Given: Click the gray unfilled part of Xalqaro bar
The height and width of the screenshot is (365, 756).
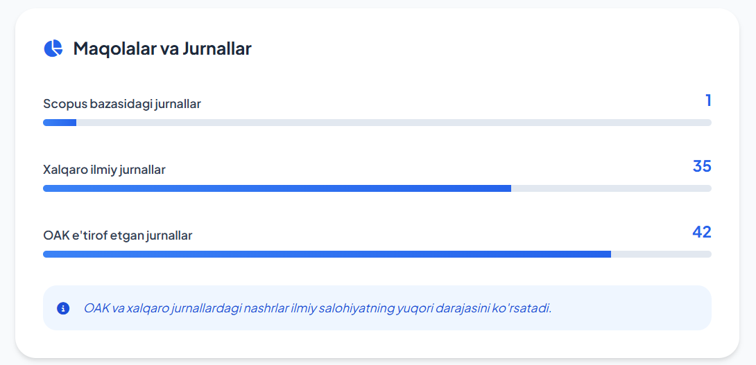Looking at the screenshot, I should click(x=610, y=188).
